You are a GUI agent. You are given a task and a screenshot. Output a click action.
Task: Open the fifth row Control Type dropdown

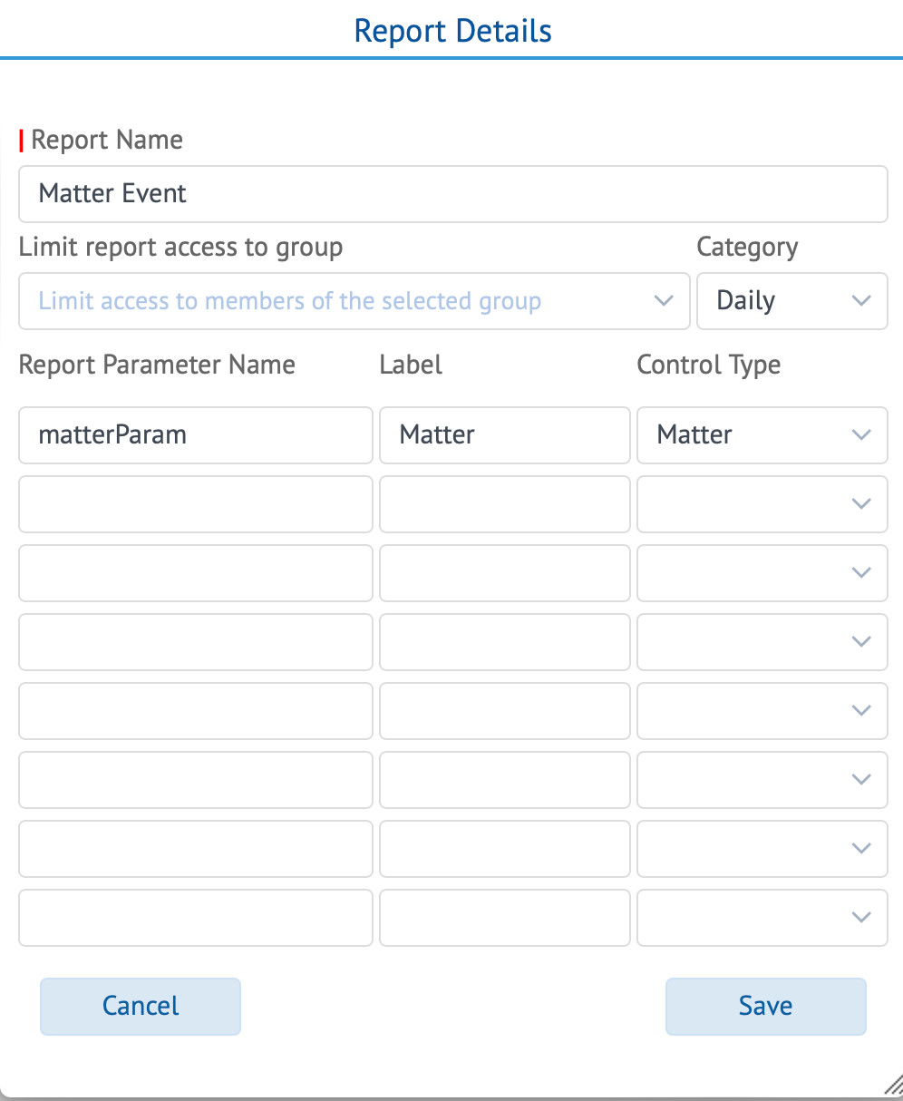[762, 711]
